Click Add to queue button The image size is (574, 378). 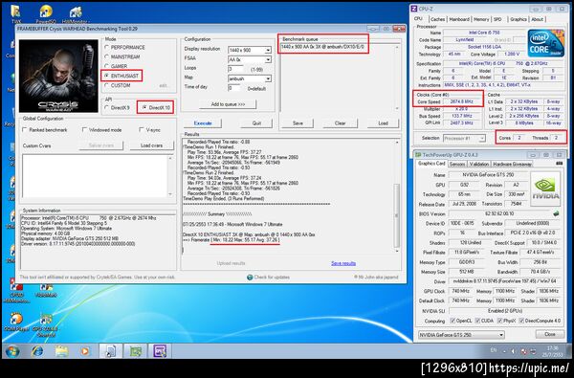pos(228,104)
